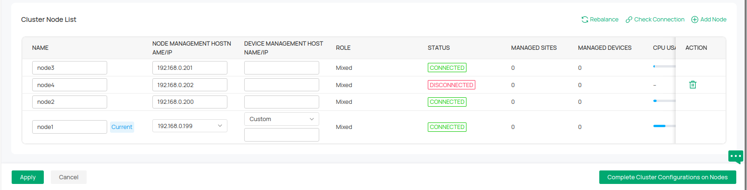
Task: Open the green chat support bubble
Action: tap(736, 156)
